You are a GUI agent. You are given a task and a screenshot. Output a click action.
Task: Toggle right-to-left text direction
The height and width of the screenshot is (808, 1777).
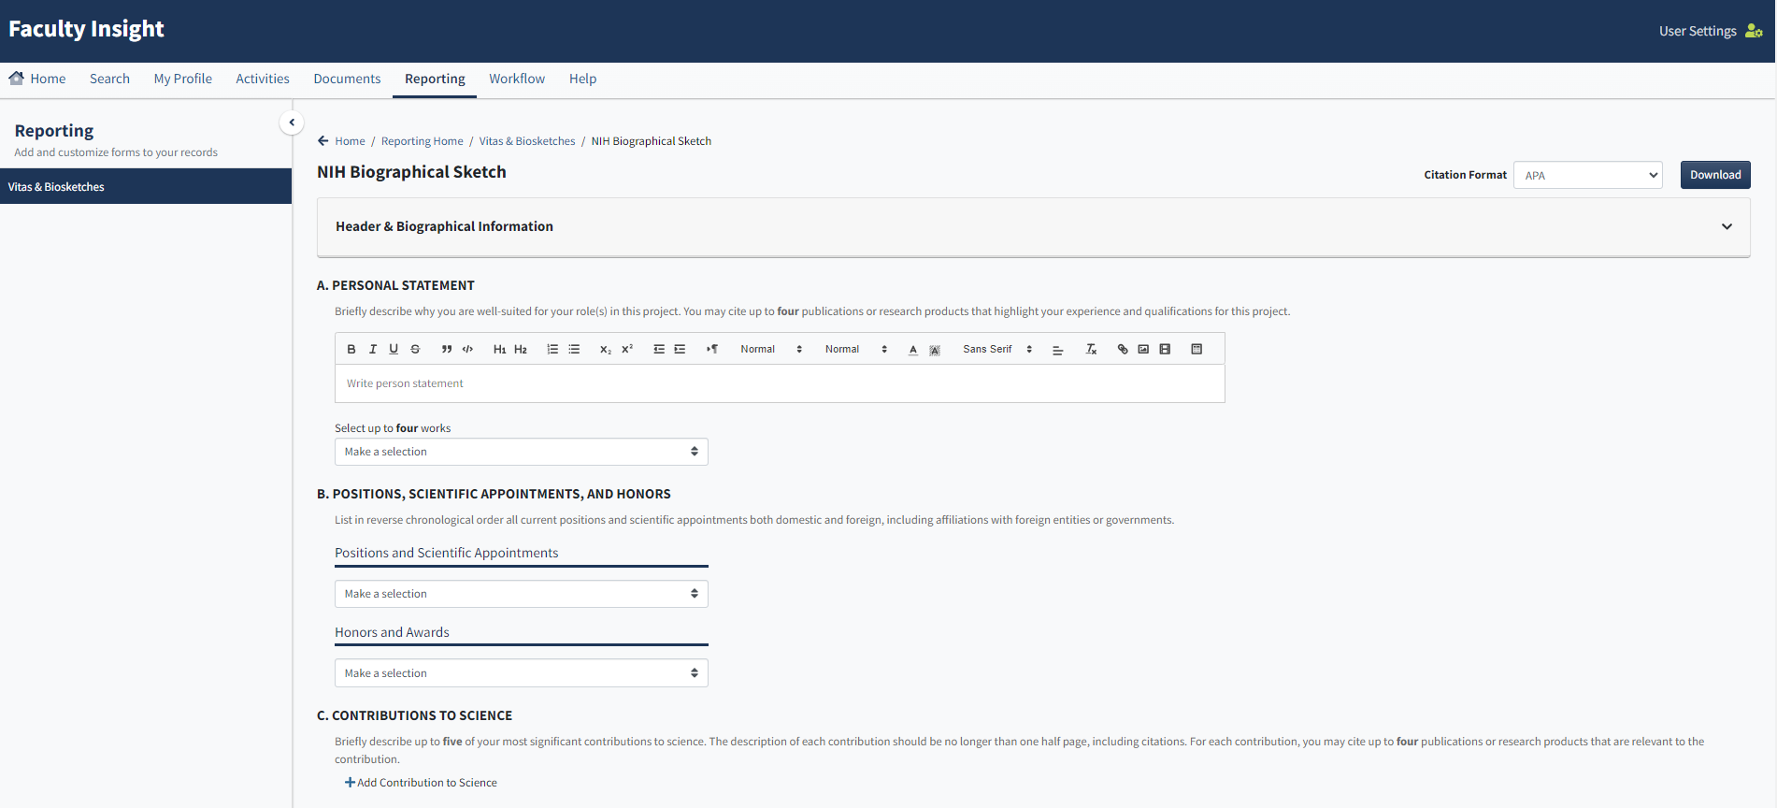tap(712, 349)
